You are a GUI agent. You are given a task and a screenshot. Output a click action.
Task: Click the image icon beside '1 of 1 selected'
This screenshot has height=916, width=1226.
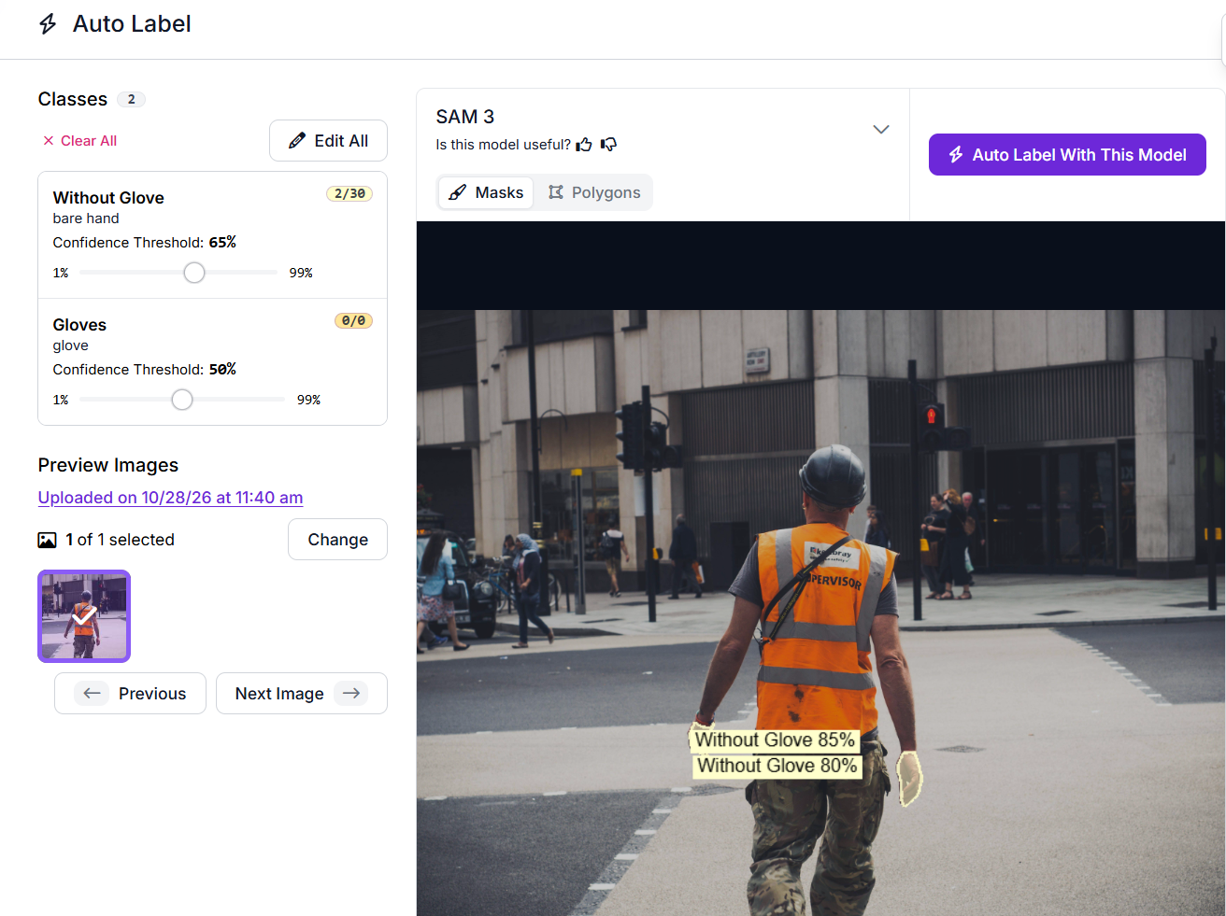pos(47,540)
